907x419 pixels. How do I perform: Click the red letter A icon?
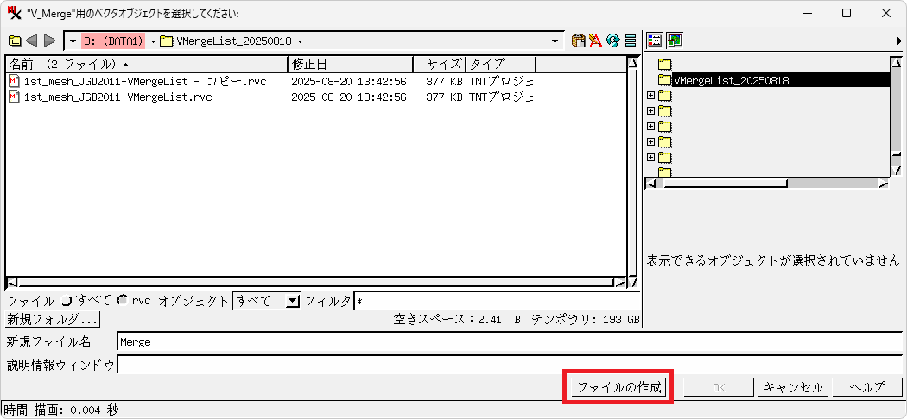pyautogui.click(x=595, y=41)
